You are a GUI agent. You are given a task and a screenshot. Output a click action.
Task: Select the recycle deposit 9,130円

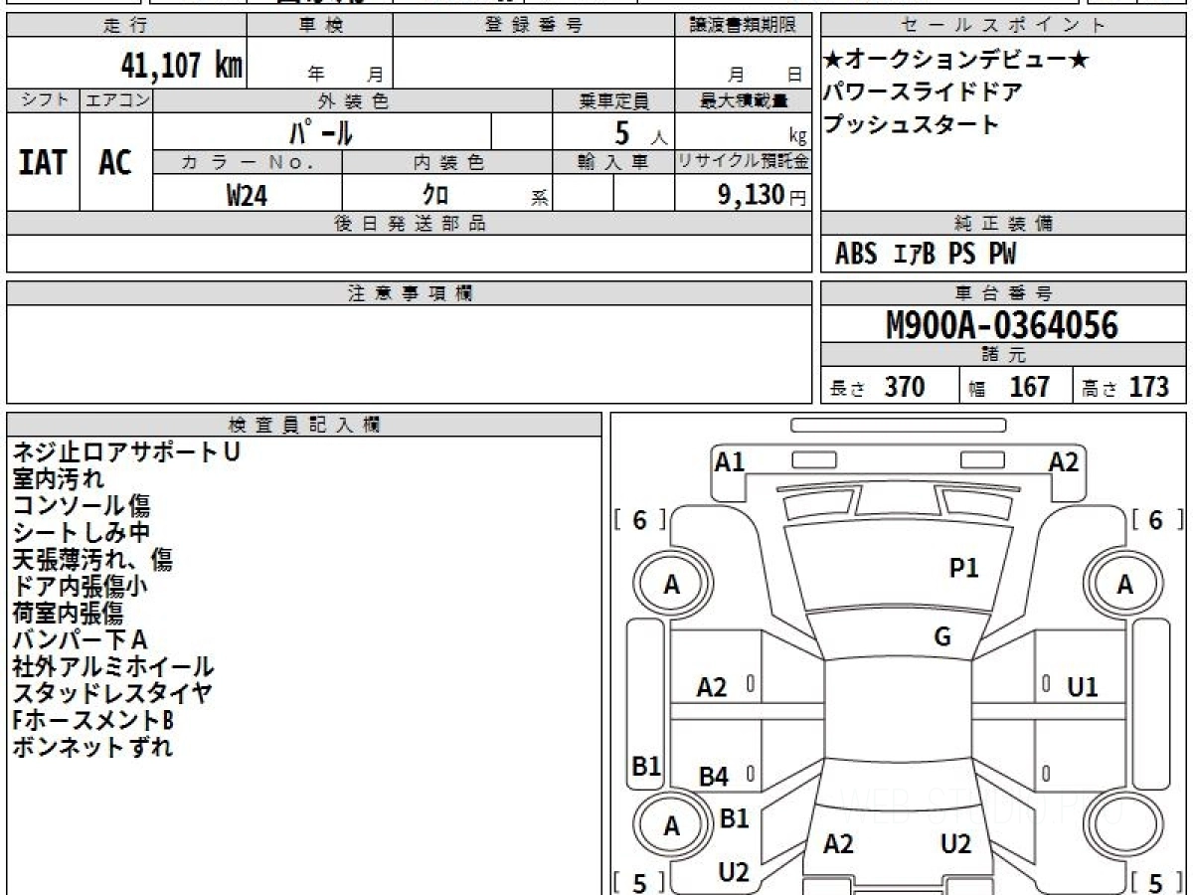763,195
